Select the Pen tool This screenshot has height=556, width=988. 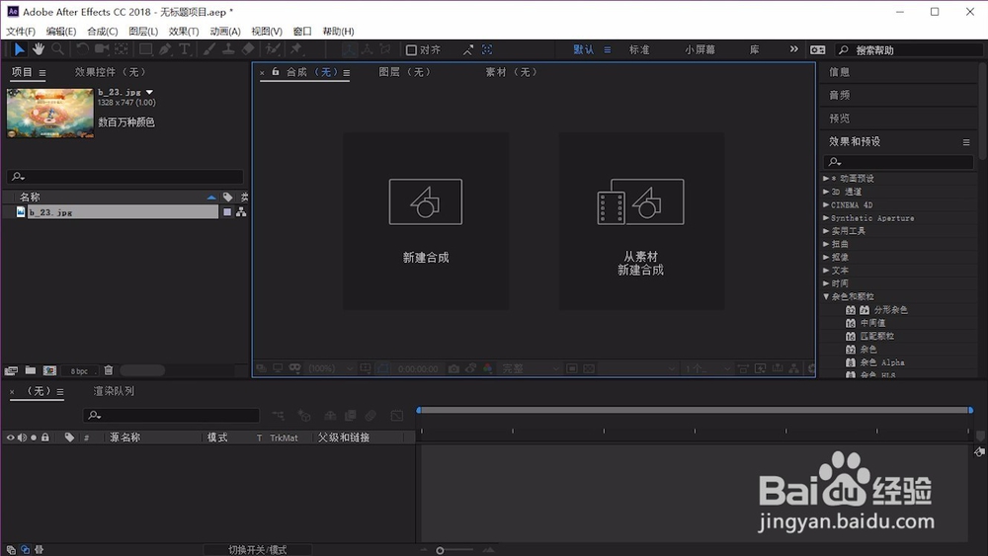165,49
